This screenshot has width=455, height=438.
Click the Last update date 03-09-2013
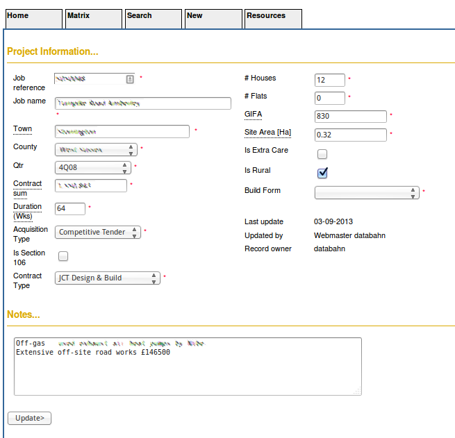point(333,221)
